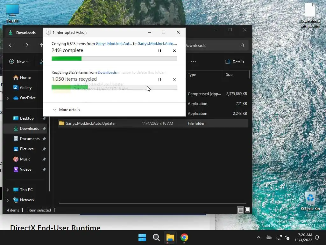Open the Recycle Bin desktop icon
This screenshot has width=326, height=245.
(x=310, y=201)
